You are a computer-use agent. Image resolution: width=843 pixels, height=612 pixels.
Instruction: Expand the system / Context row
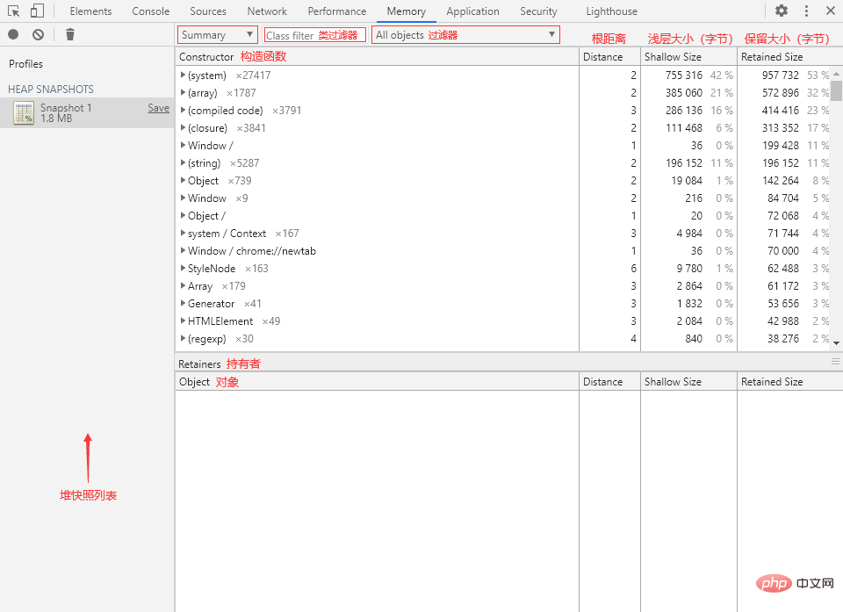click(183, 234)
